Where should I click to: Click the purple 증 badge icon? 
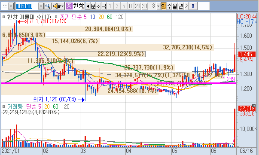69,6
